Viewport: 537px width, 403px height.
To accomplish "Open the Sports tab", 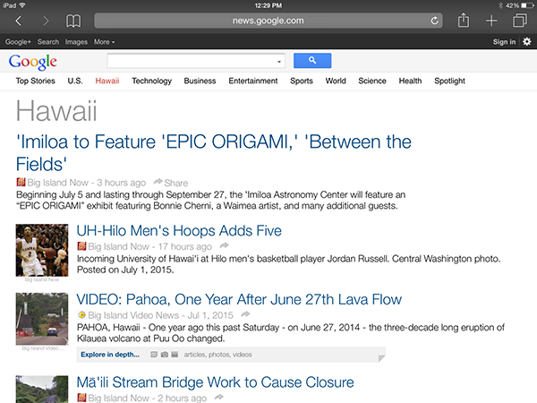I will point(302,81).
